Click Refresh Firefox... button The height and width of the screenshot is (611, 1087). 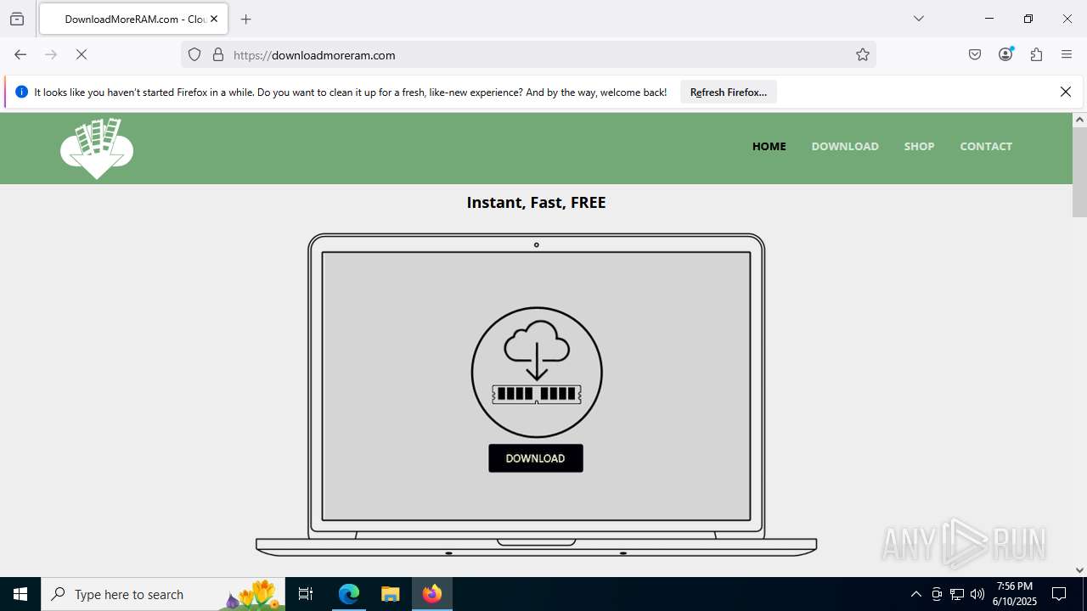click(x=729, y=92)
